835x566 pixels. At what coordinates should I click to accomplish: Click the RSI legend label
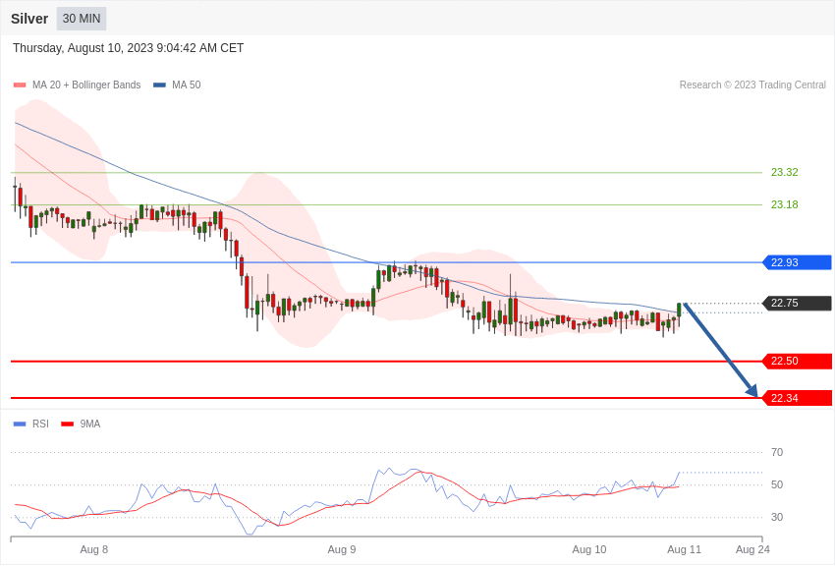40,424
